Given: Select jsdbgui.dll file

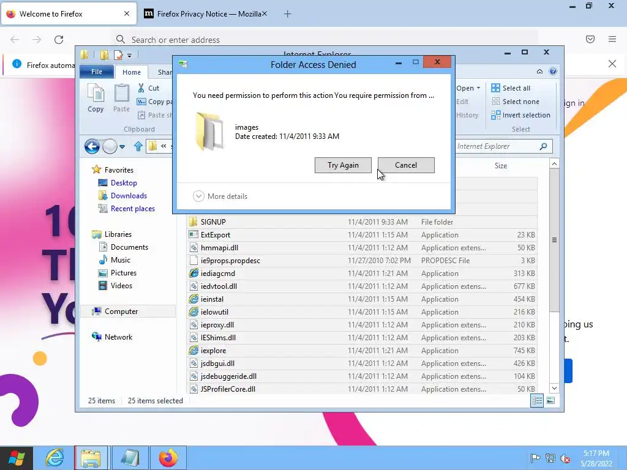Looking at the screenshot, I should pos(362,364).
